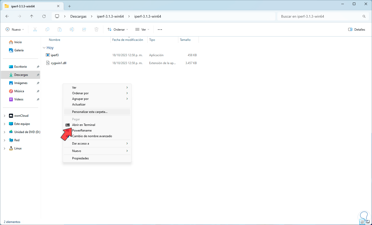Go back with the left arrow button
Screen dimensions: 372x225
pyautogui.click(x=7, y=16)
